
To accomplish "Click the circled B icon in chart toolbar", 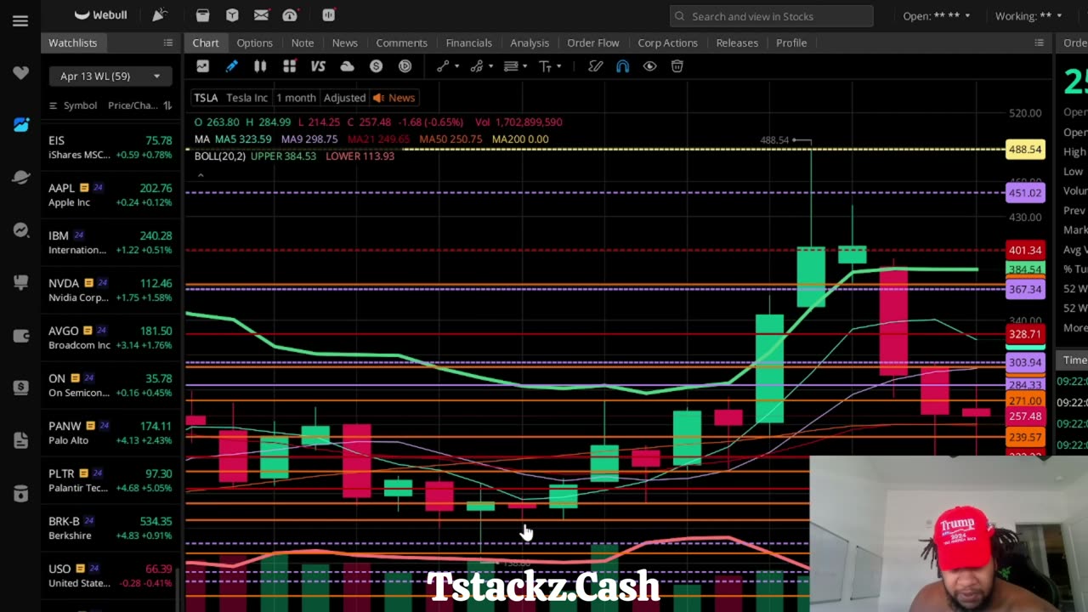I will pos(405,66).
